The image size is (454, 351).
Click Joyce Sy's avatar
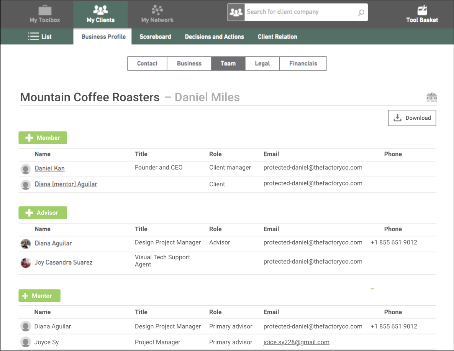tap(26, 342)
